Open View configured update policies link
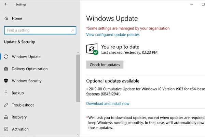This screenshot has width=205, height=137. 113,35
